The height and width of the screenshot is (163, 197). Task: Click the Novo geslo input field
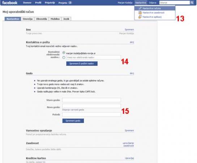coord(91,106)
